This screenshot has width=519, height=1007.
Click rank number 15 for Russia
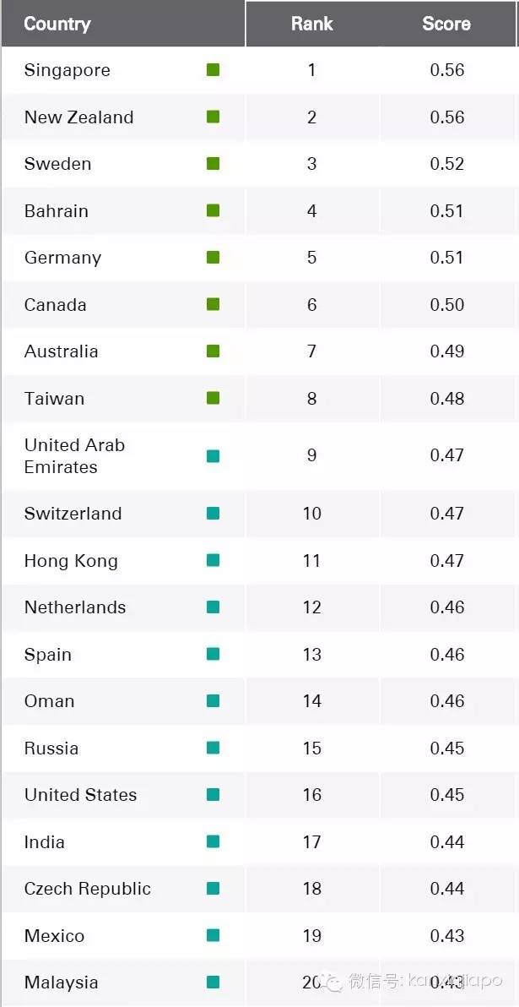pos(312,748)
